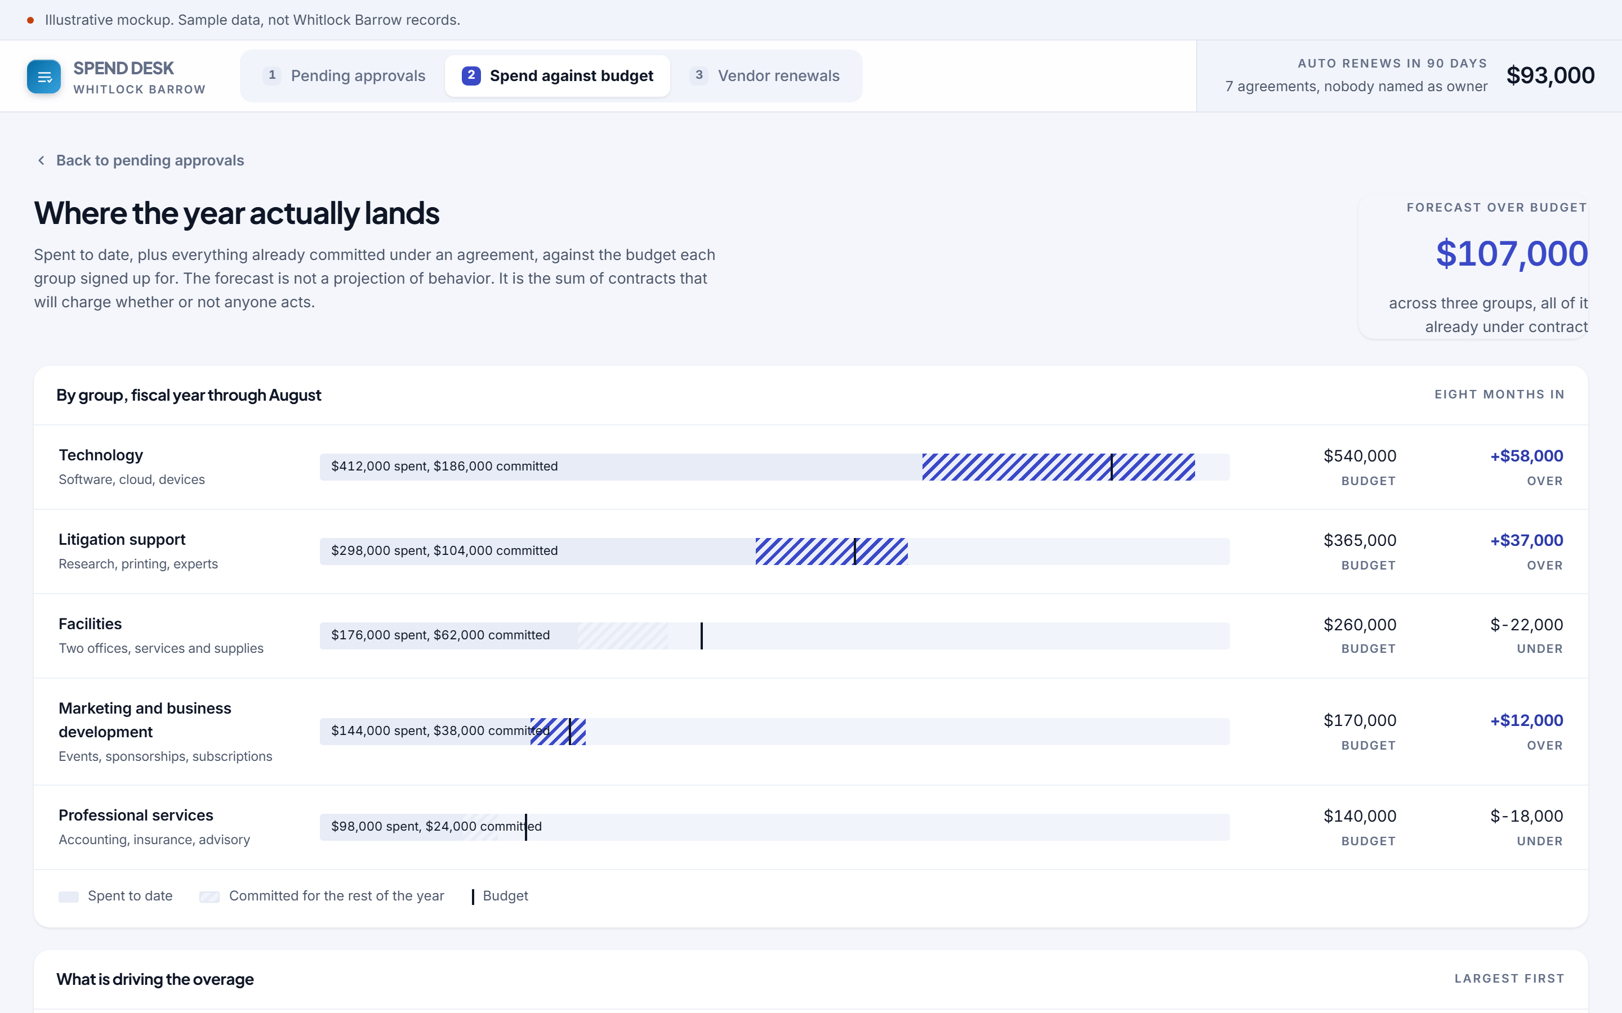Viewport: 1622px width, 1013px height.
Task: Click the $-18,000 under value
Action: tap(1526, 816)
